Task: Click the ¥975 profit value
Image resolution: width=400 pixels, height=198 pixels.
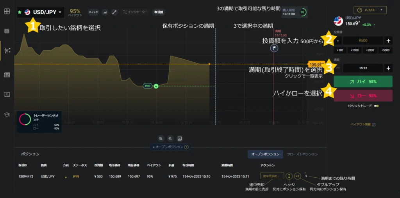Action: pyautogui.click(x=172, y=176)
